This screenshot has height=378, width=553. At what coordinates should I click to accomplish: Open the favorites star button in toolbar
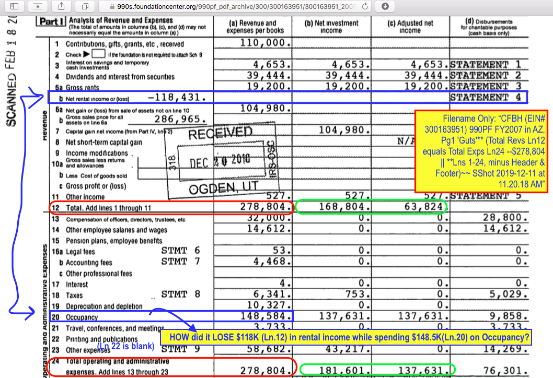(x=38, y=6)
